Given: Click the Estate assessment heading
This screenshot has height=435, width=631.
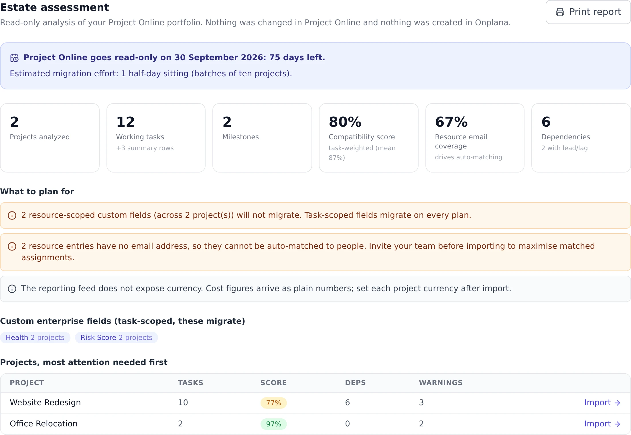Looking at the screenshot, I should tap(54, 7).
